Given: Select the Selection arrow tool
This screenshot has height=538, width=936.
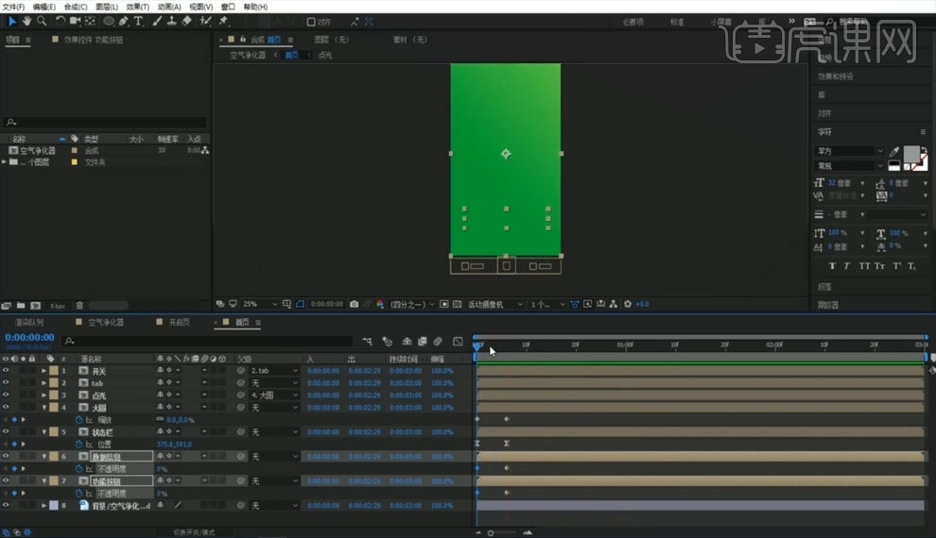Looking at the screenshot, I should (x=12, y=22).
